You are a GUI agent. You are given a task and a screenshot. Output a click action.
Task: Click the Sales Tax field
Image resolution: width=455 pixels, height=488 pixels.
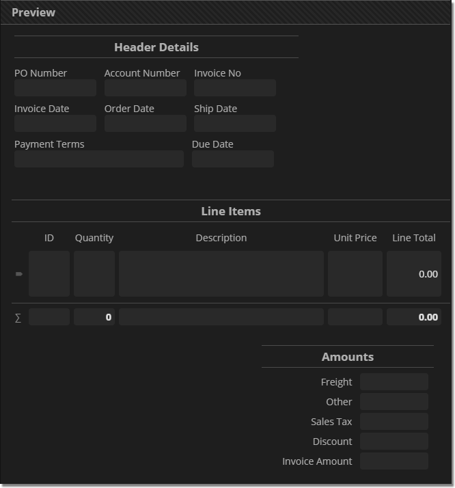(x=394, y=422)
